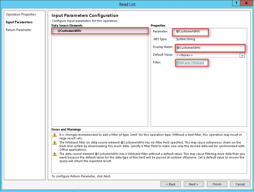254x192 pixels.
Task: Open the WildCard: Wildcard filter link
Action: pyautogui.click(x=190, y=63)
